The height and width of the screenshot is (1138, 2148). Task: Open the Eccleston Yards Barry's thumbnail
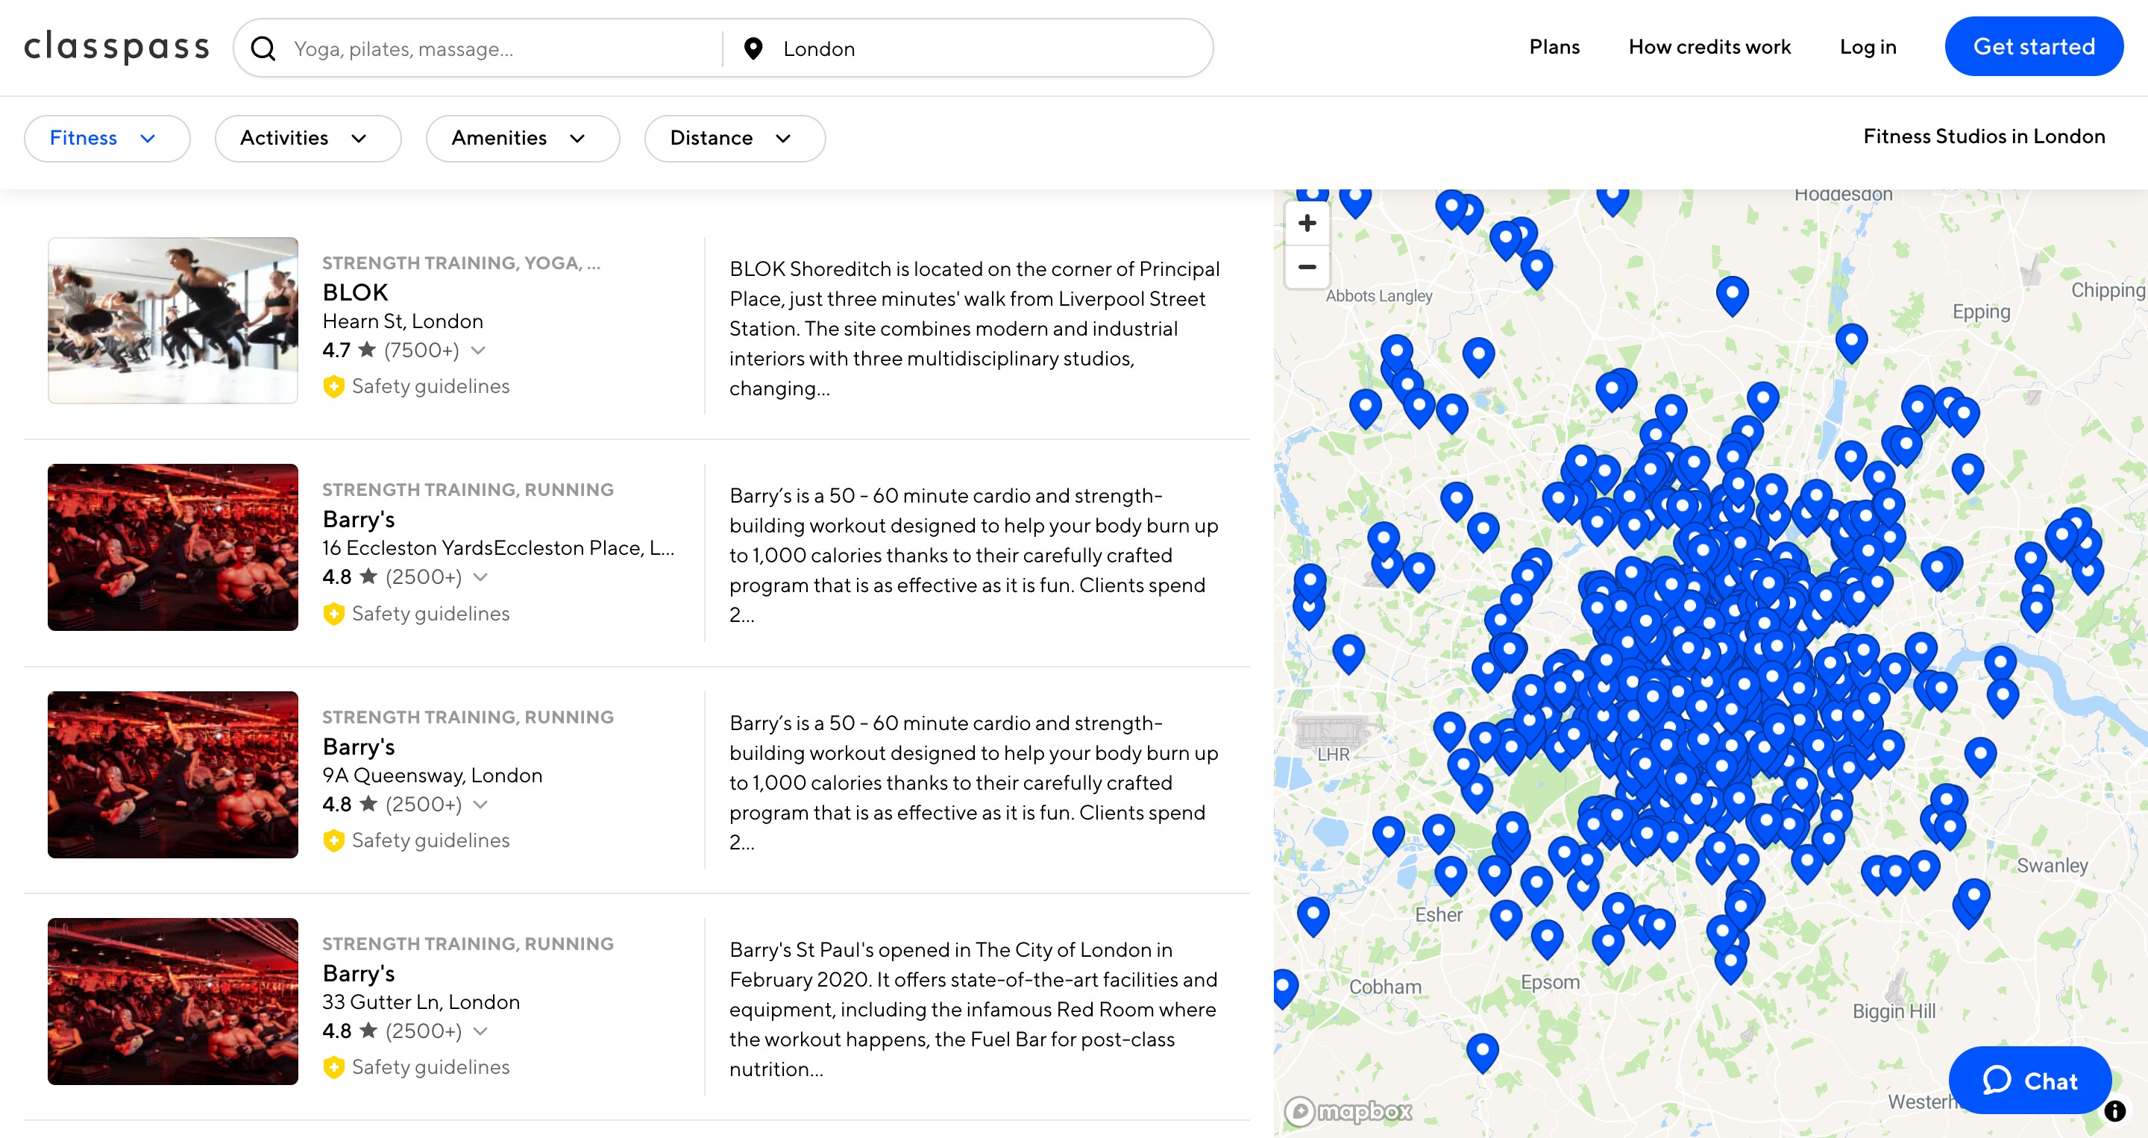pyautogui.click(x=172, y=547)
